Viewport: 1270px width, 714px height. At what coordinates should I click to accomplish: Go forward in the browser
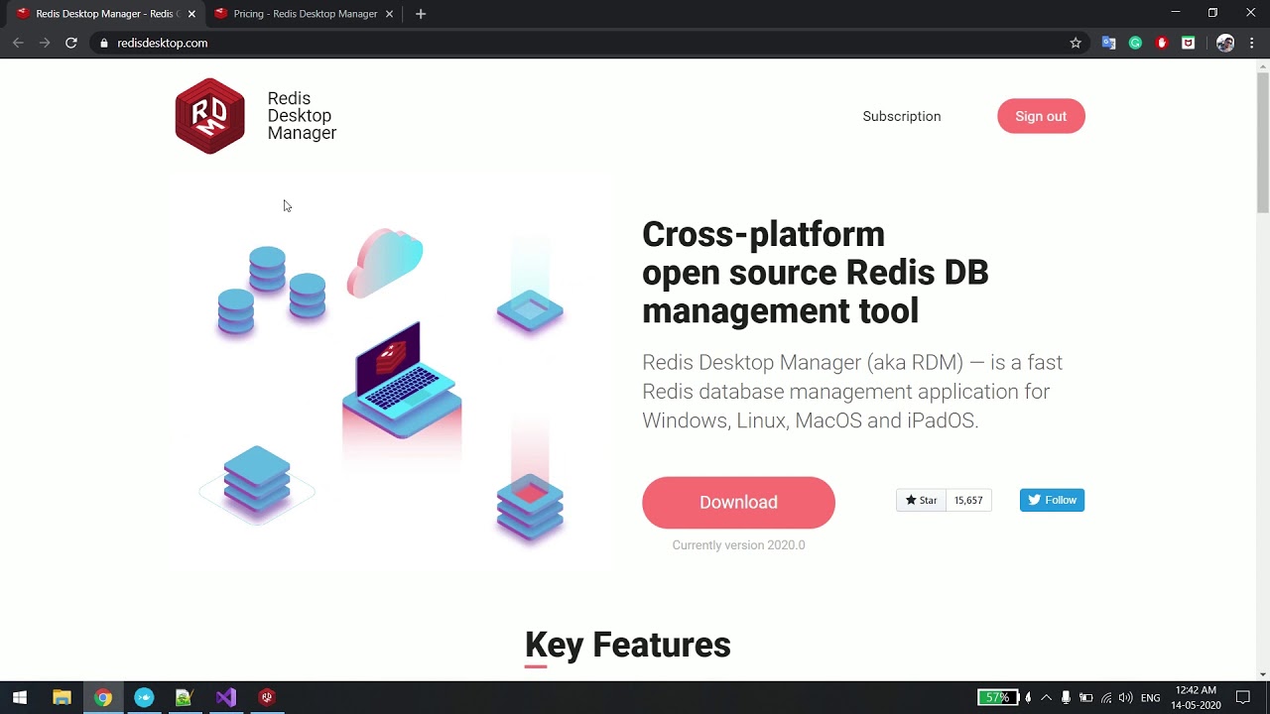pyautogui.click(x=45, y=43)
